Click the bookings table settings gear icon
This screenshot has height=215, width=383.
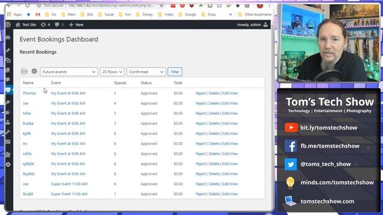(x=34, y=71)
